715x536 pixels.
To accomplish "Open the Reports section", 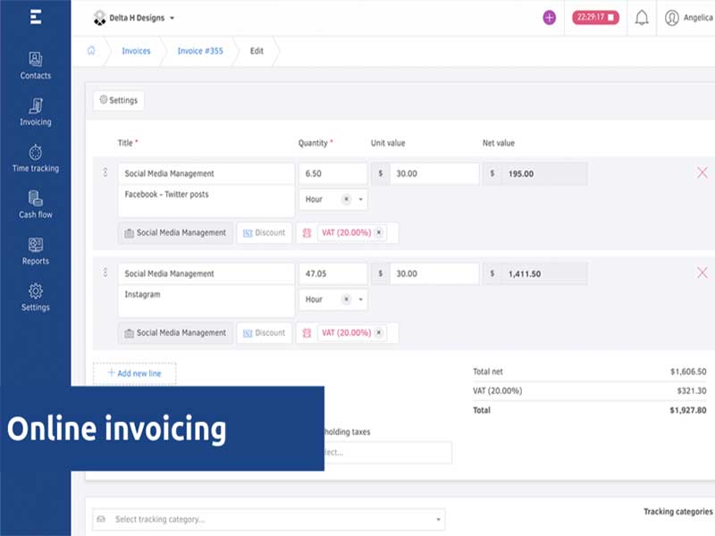I will click(36, 252).
